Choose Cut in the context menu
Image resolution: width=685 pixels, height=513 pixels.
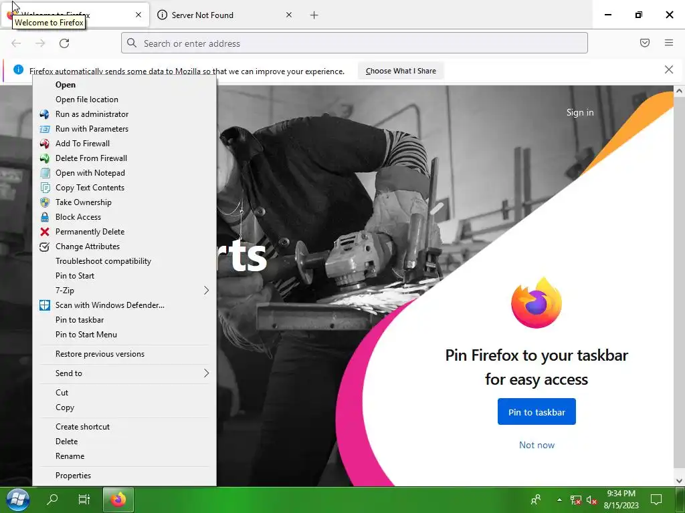pyautogui.click(x=62, y=393)
